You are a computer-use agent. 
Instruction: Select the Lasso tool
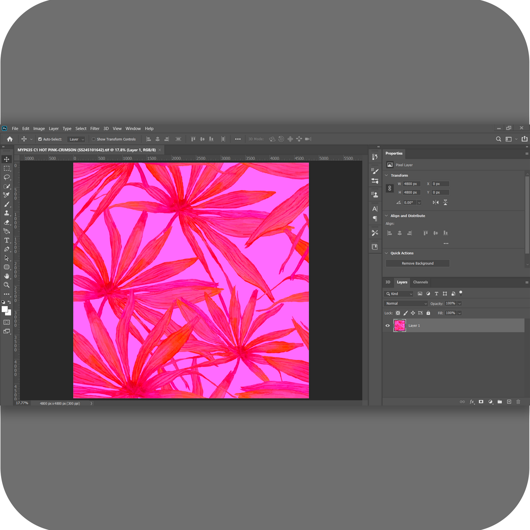(7, 177)
